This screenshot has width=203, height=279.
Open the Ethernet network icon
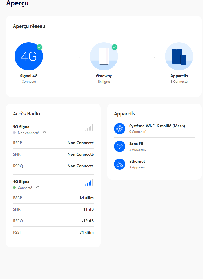(x=120, y=164)
